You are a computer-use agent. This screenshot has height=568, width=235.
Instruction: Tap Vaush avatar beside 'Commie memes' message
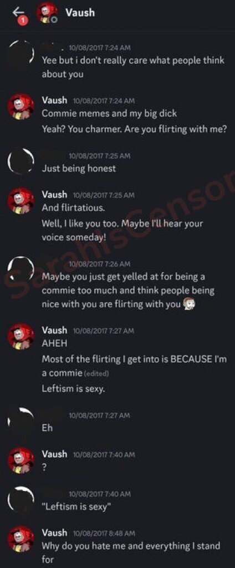coord(21,107)
